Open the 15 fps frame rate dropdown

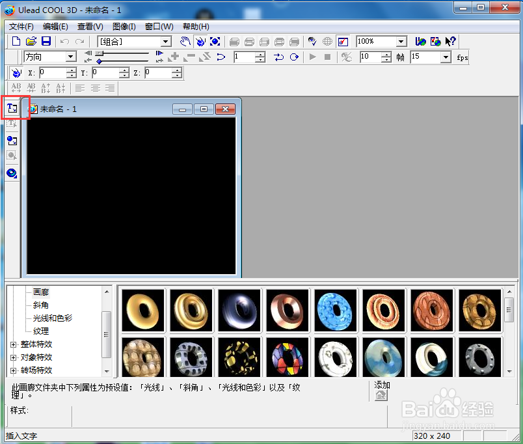coord(446,57)
